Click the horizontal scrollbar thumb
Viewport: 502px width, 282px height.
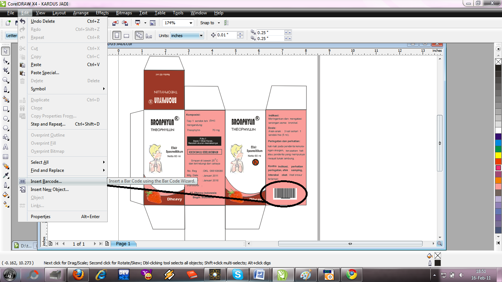[350, 244]
